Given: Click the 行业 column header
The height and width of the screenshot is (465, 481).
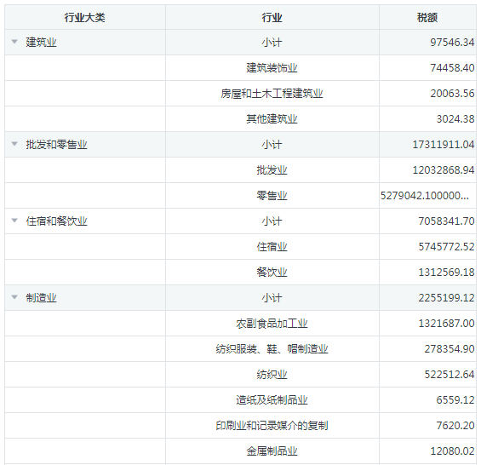Looking at the screenshot, I should click(x=272, y=18).
